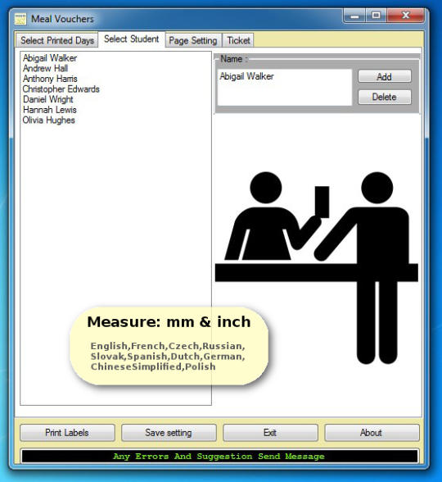
Task: Select Daniel Wright list entry
Action: pos(48,99)
